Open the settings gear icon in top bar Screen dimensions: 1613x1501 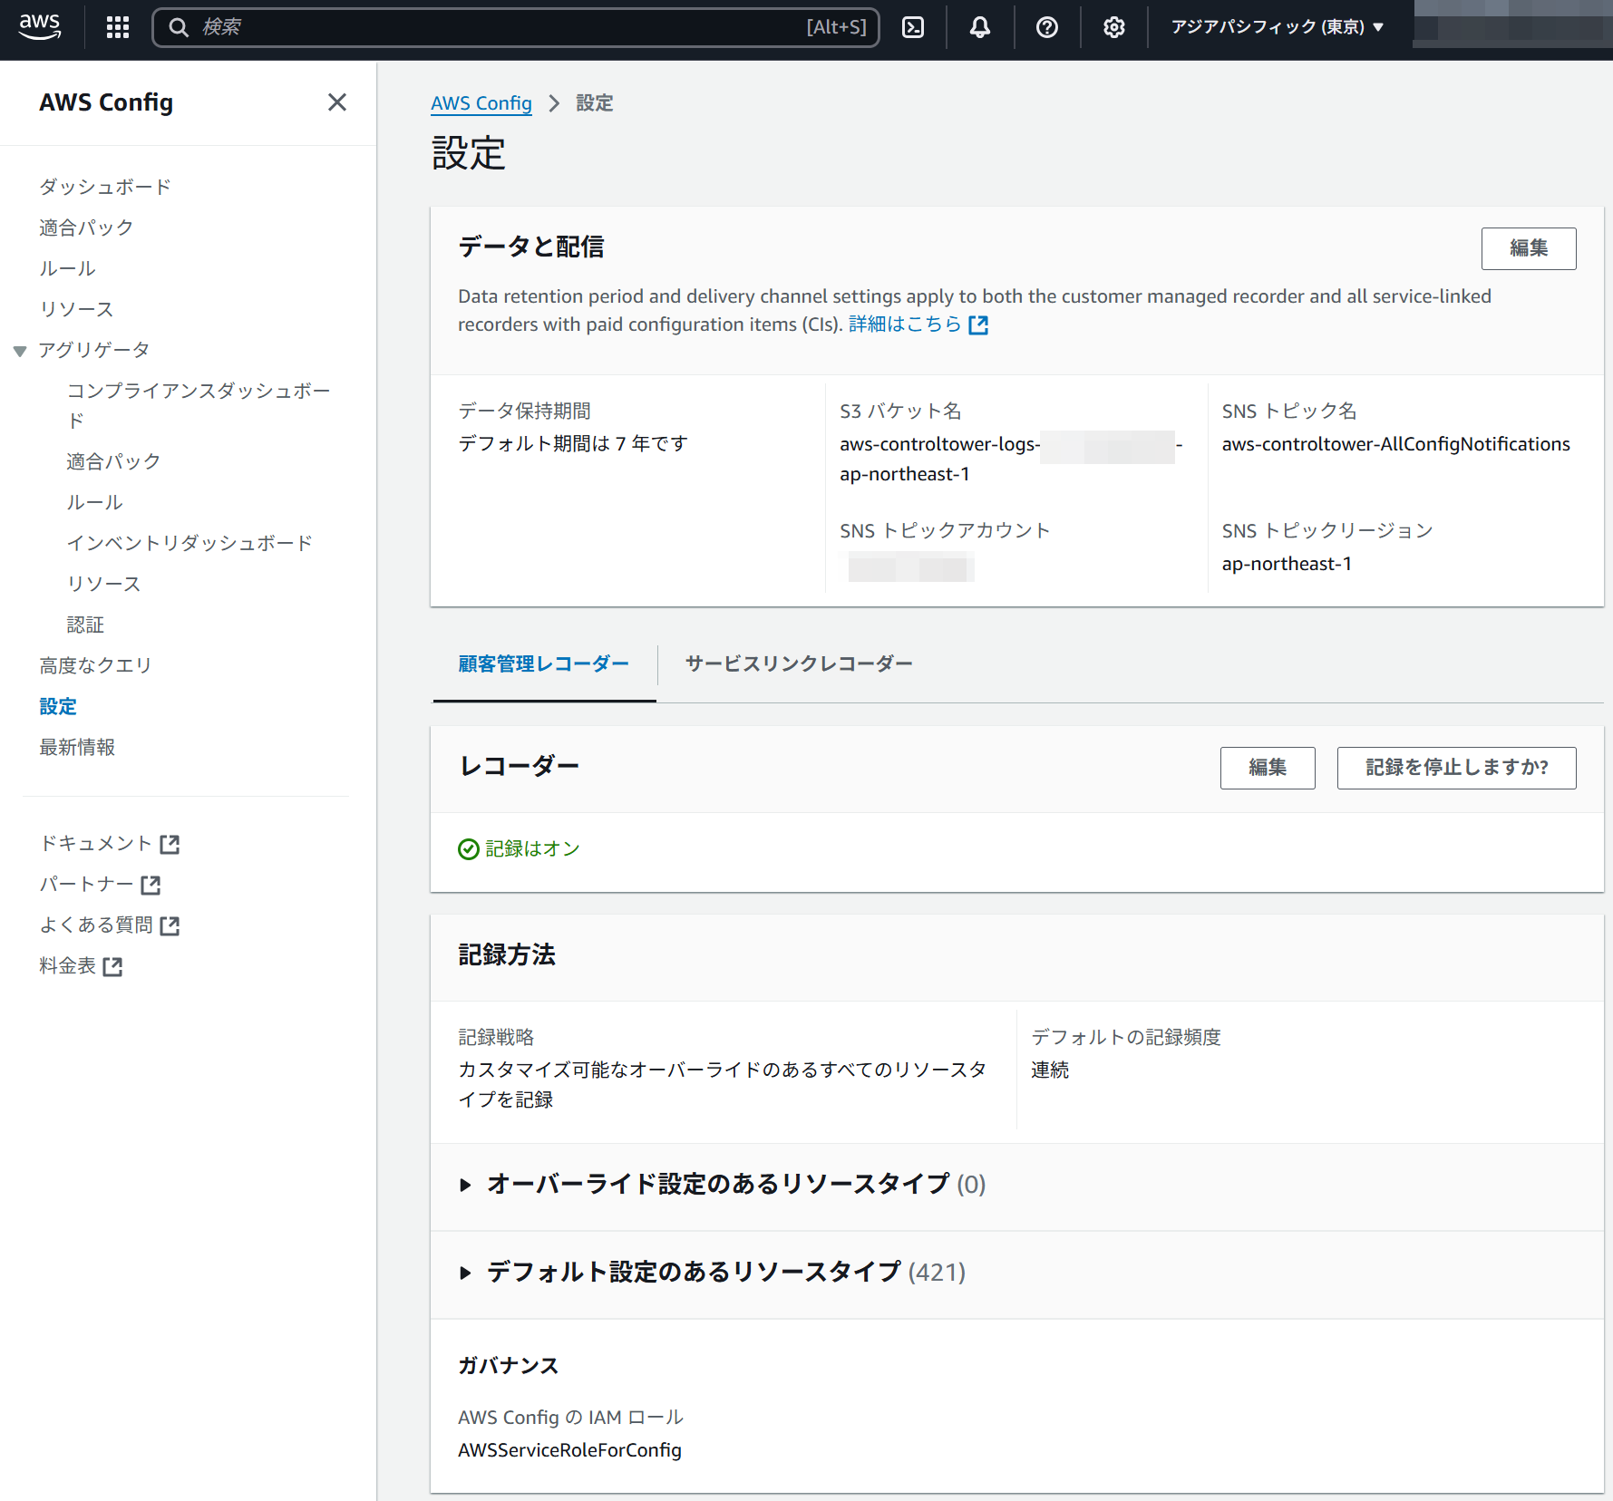click(1114, 27)
